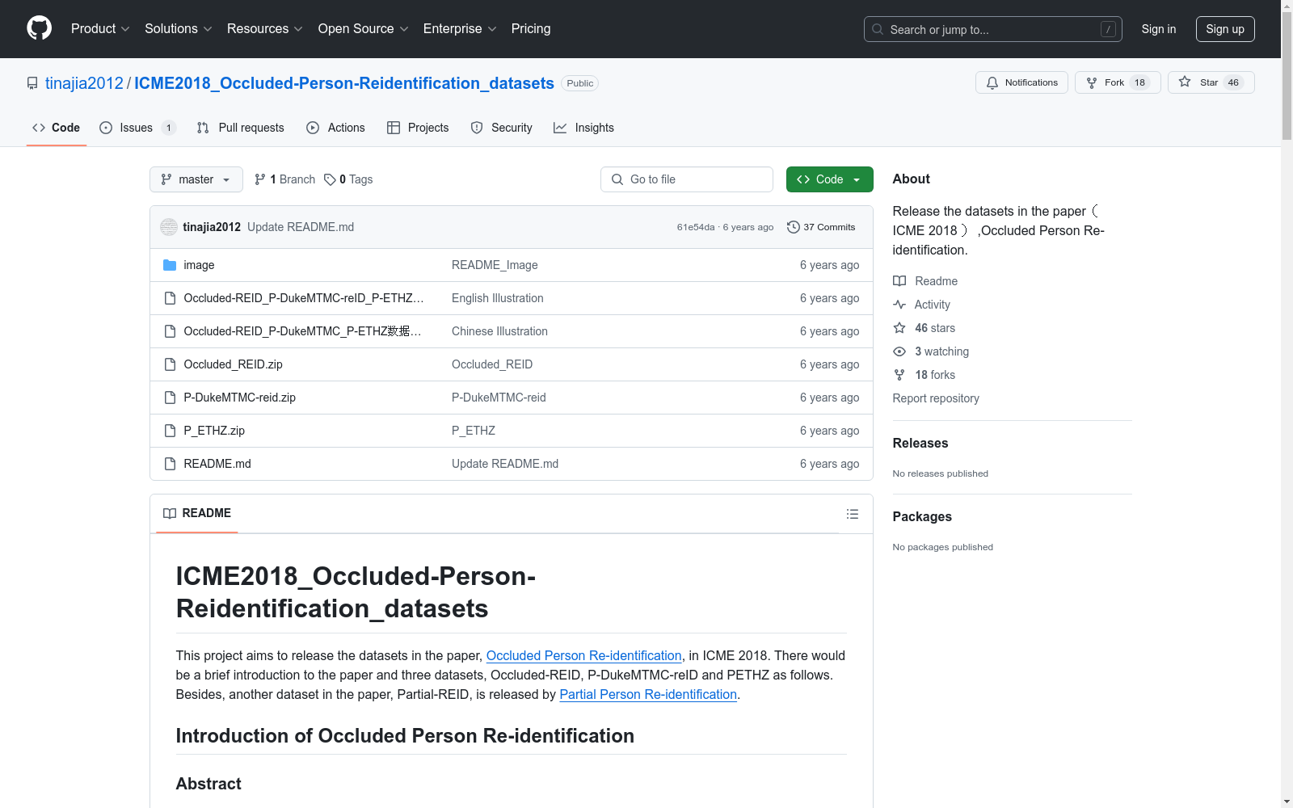Open the Pricing link
The width and height of the screenshot is (1293, 808).
(531, 29)
